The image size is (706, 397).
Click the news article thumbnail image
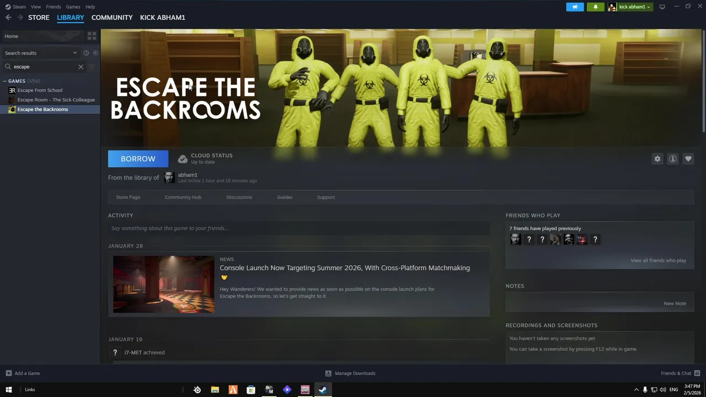(x=164, y=285)
